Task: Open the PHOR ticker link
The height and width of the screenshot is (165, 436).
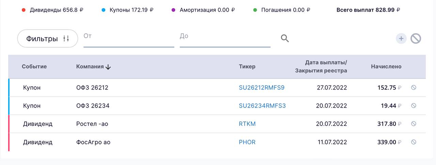Action: pyautogui.click(x=247, y=142)
